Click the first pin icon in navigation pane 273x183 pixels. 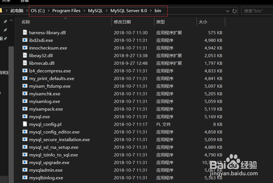pyautogui.click(x=5, y=21)
